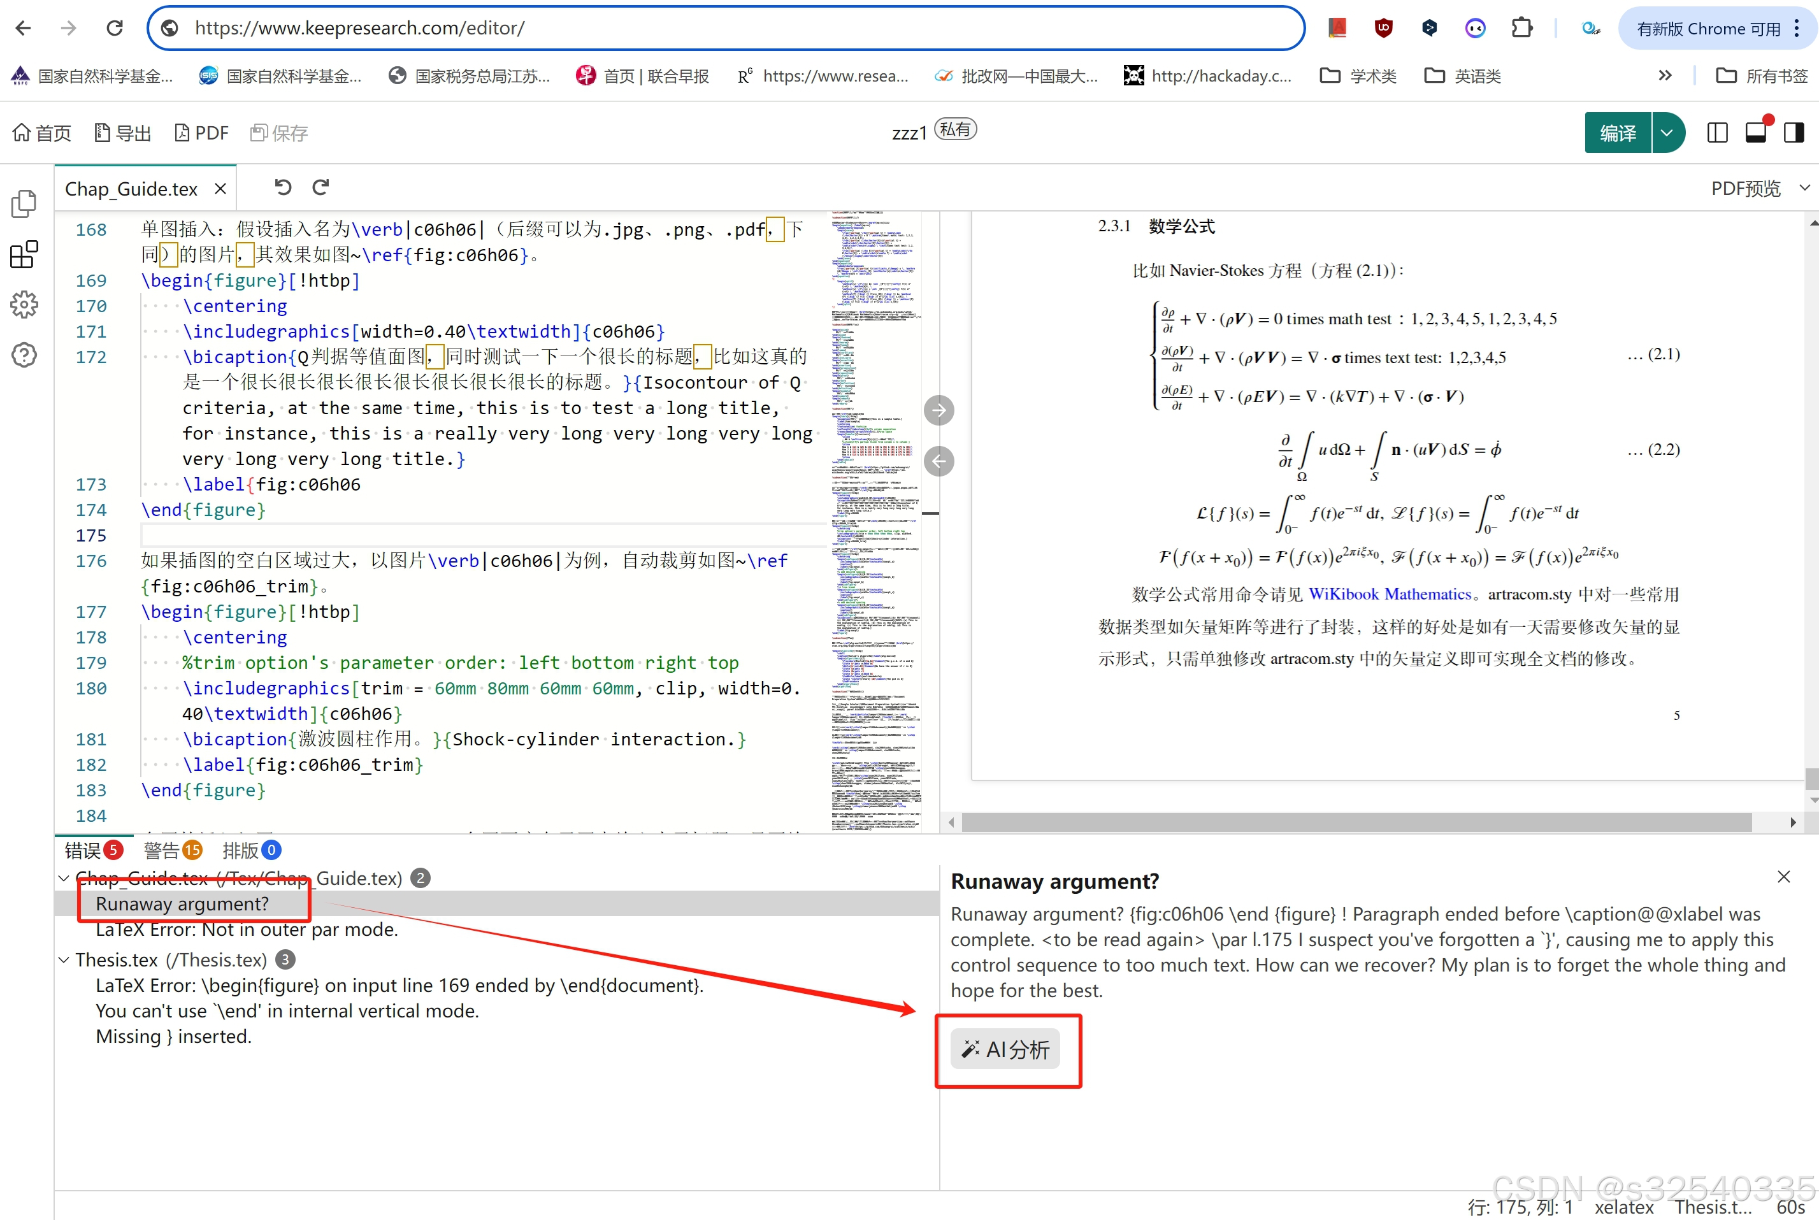
Task: Click the redo icon in editor toolbar
Action: (x=320, y=187)
